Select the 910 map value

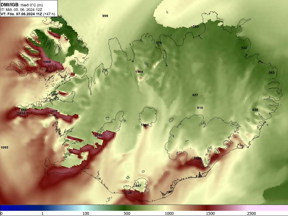point(200,108)
